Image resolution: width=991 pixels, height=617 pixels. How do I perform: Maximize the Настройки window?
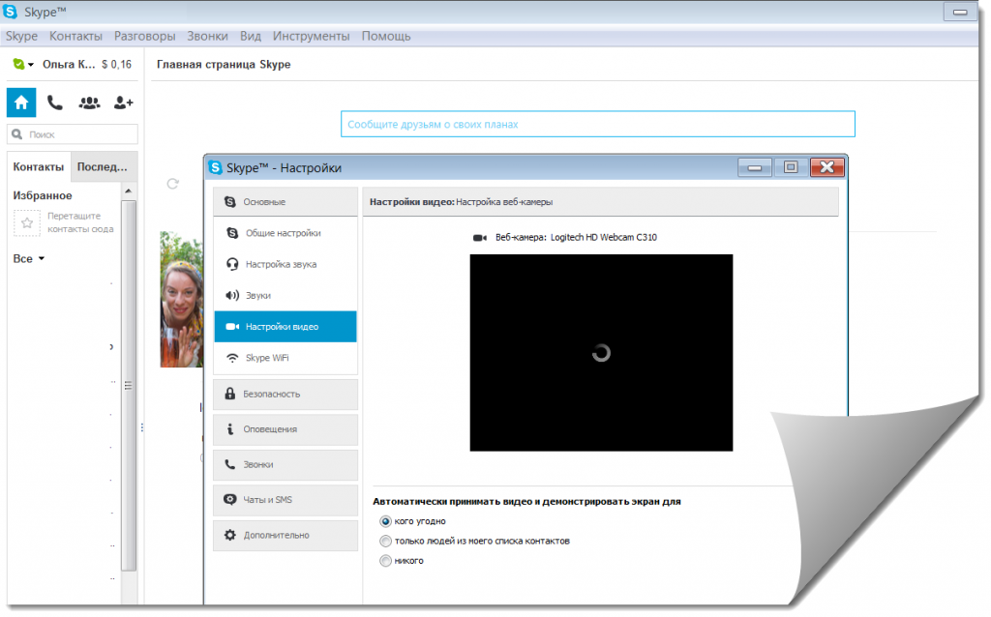point(791,167)
